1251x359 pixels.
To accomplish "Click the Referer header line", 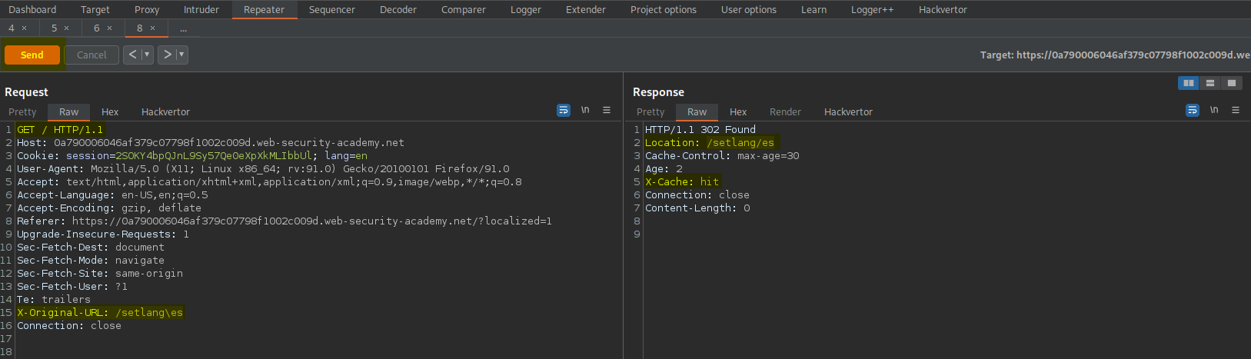I will point(284,221).
